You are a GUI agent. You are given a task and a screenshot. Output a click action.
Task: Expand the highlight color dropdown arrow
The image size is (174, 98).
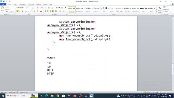tap(39, 11)
